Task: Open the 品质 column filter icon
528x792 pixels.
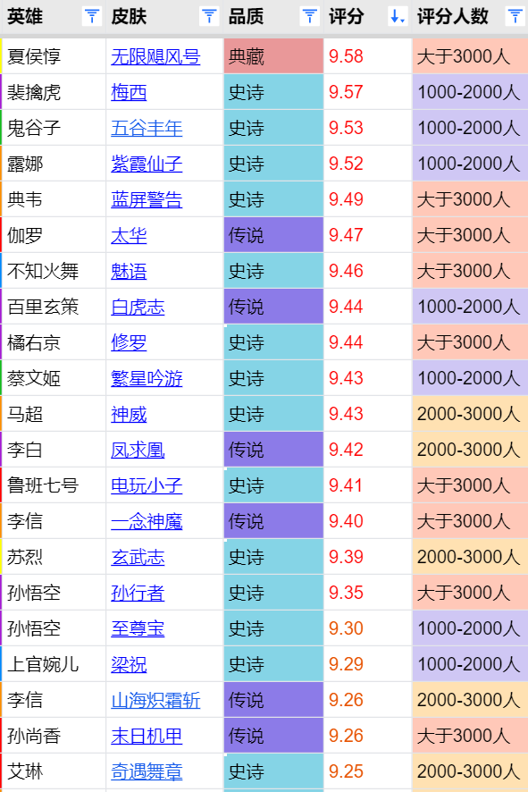Action: click(x=310, y=17)
